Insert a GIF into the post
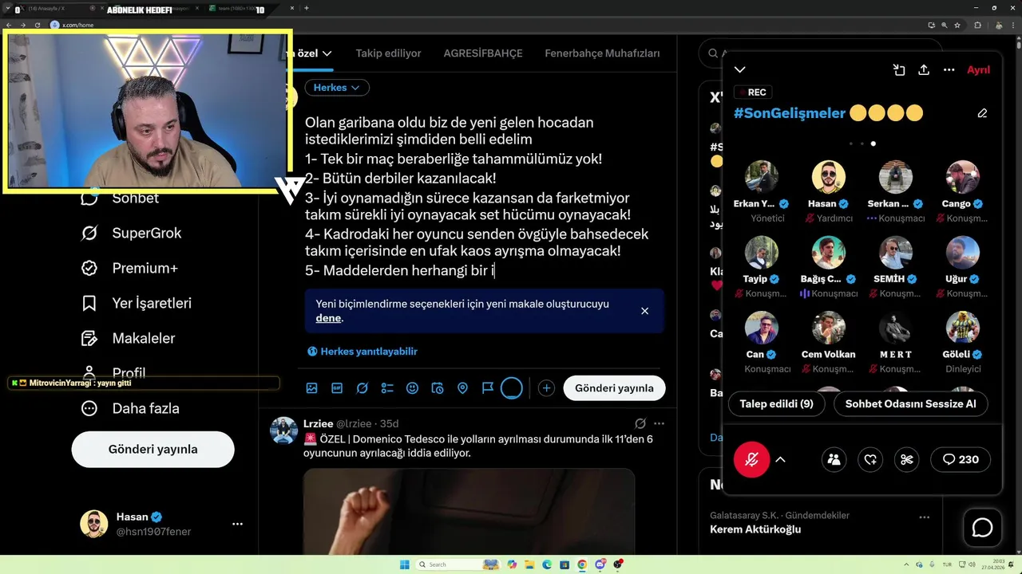The width and height of the screenshot is (1022, 574). coord(337,388)
